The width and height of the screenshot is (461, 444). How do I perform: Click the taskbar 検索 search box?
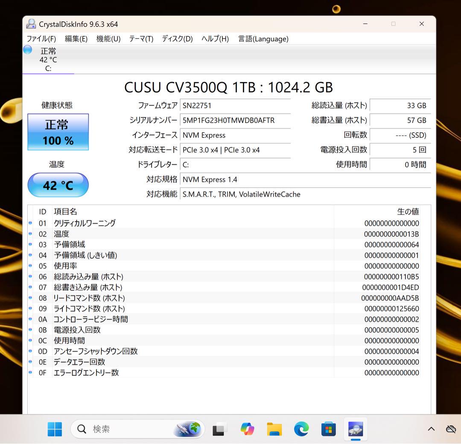click(137, 429)
